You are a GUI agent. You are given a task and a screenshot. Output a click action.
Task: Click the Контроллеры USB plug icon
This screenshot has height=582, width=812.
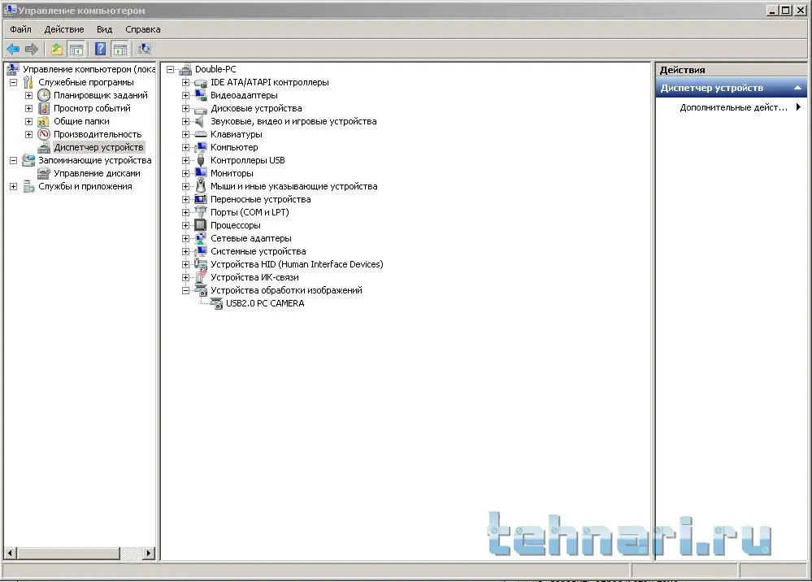tap(201, 160)
